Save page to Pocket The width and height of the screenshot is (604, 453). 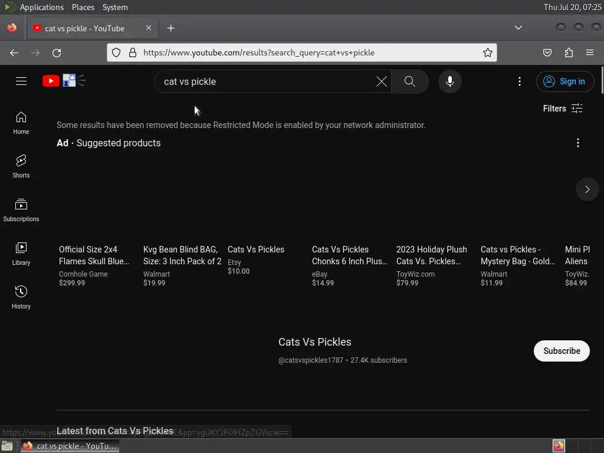point(547,52)
